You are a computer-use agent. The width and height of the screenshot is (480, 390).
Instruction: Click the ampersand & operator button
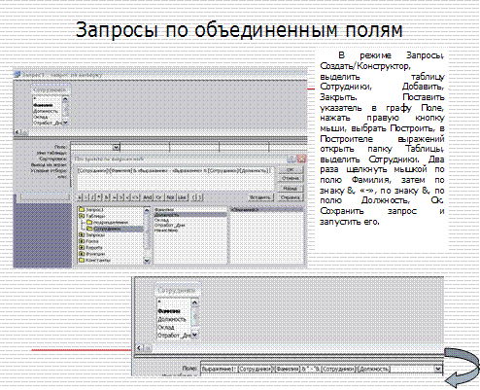tap(107, 197)
